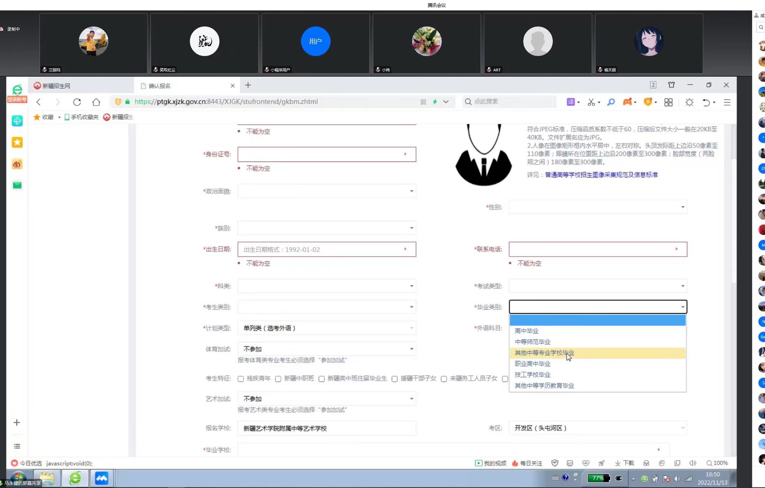The width and height of the screenshot is (765, 488).
Task: Select 其他中等专业学校毕业 option
Action: pos(597,353)
